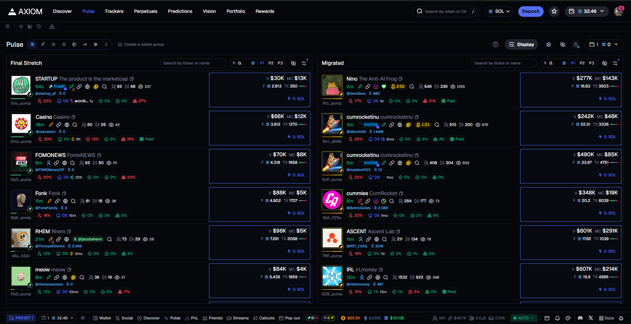Image resolution: width=631 pixels, height=324 pixels.
Task: Select P3 preset in Migrated column
Action: point(591,63)
